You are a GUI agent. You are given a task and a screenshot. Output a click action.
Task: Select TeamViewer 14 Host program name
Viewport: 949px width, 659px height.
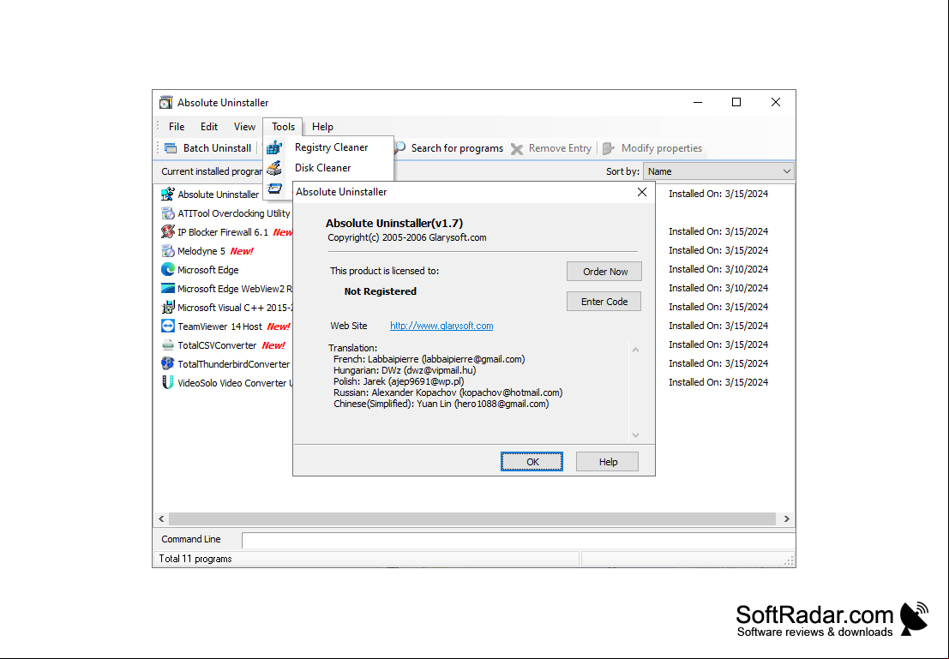tap(219, 327)
